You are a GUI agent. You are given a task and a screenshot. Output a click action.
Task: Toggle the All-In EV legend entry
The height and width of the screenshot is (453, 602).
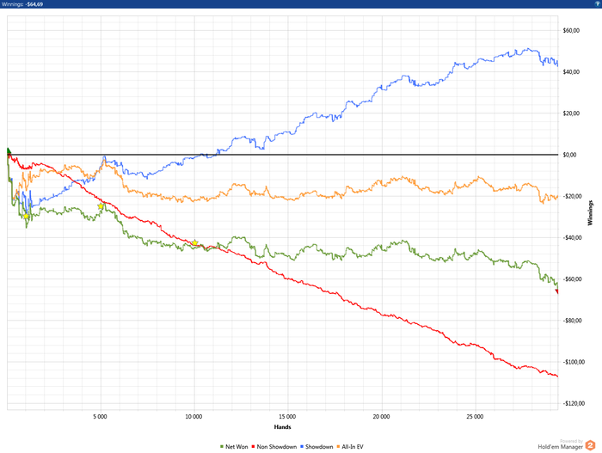tap(350, 447)
